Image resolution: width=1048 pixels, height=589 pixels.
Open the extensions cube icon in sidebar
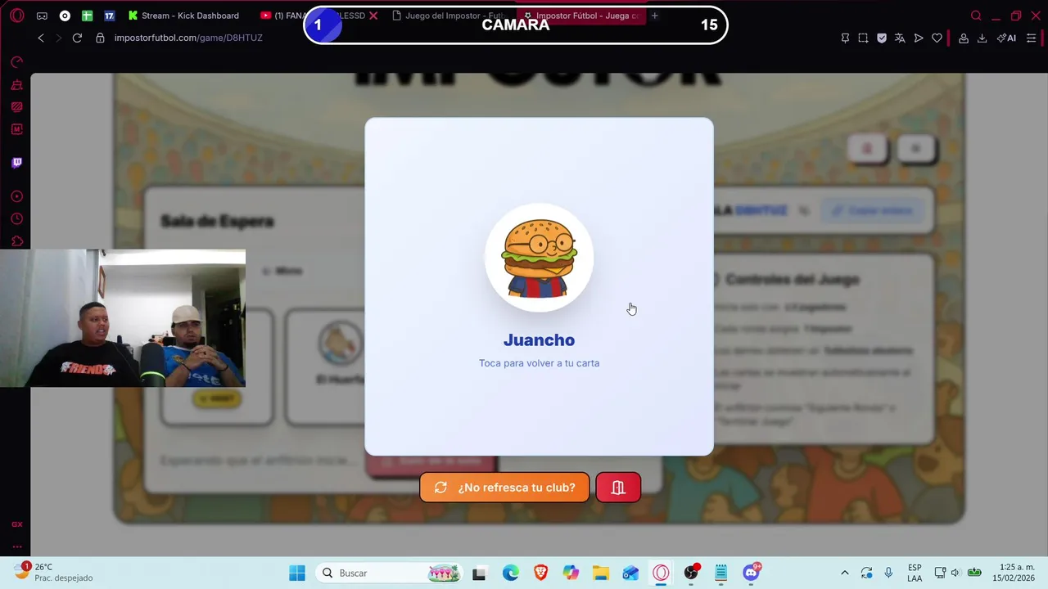click(x=16, y=241)
